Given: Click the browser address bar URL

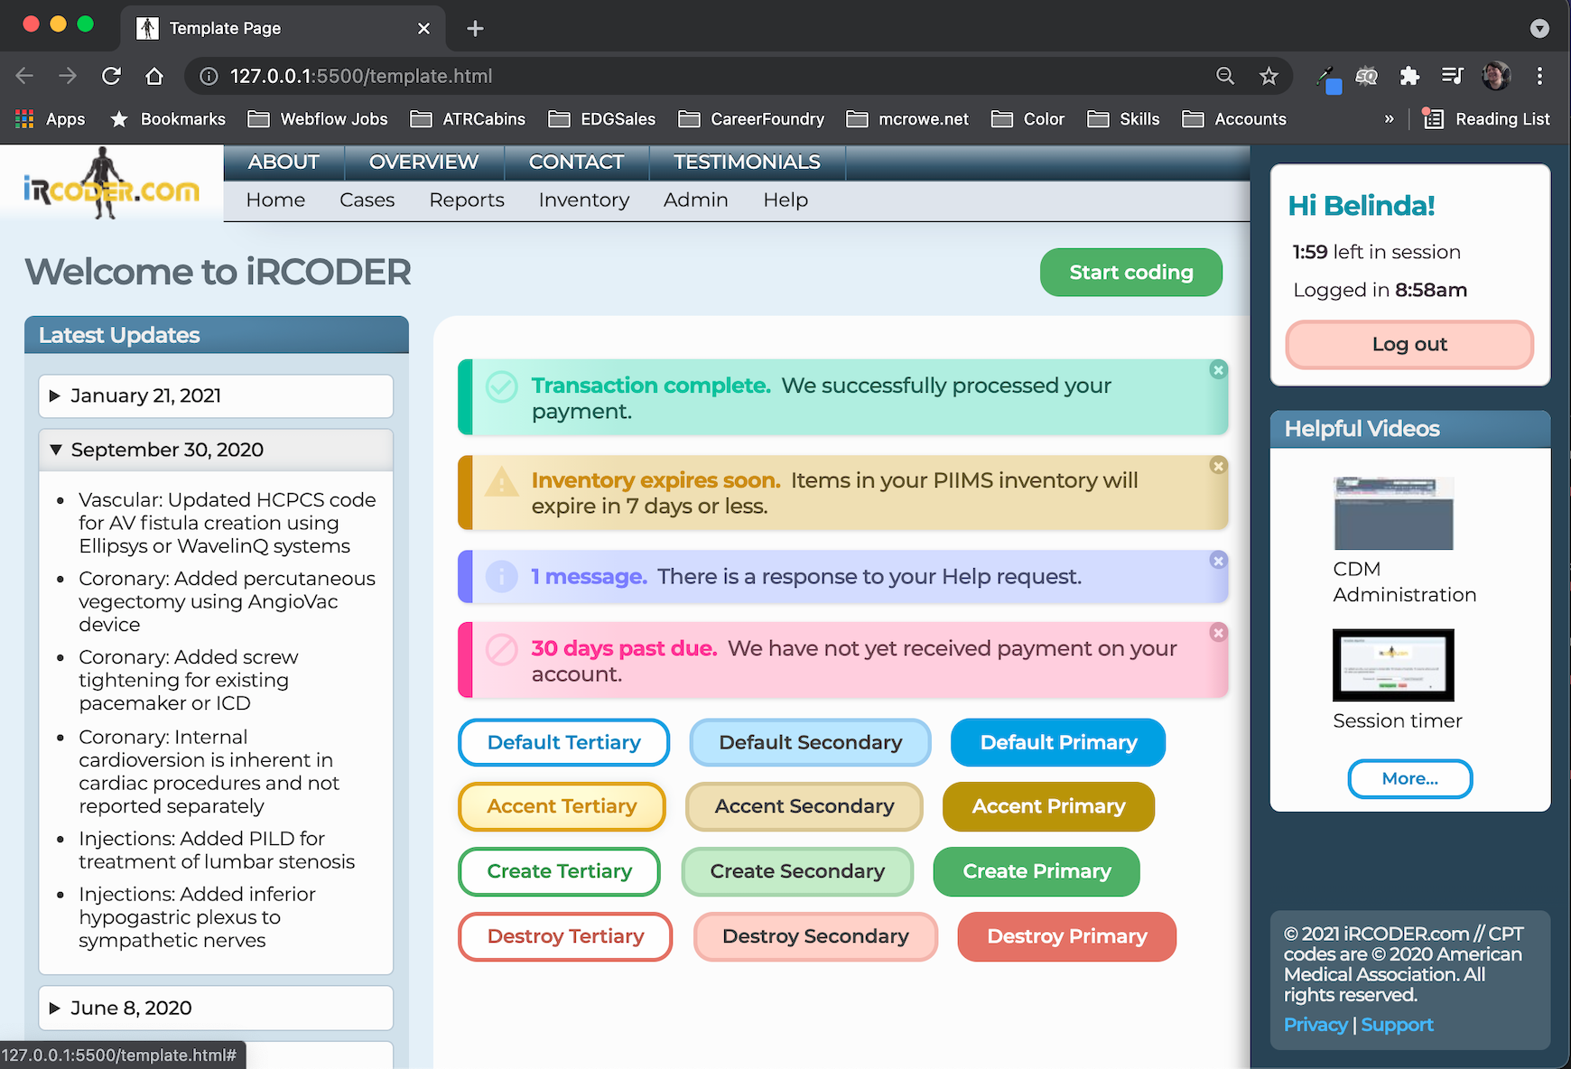Looking at the screenshot, I should coord(361,77).
